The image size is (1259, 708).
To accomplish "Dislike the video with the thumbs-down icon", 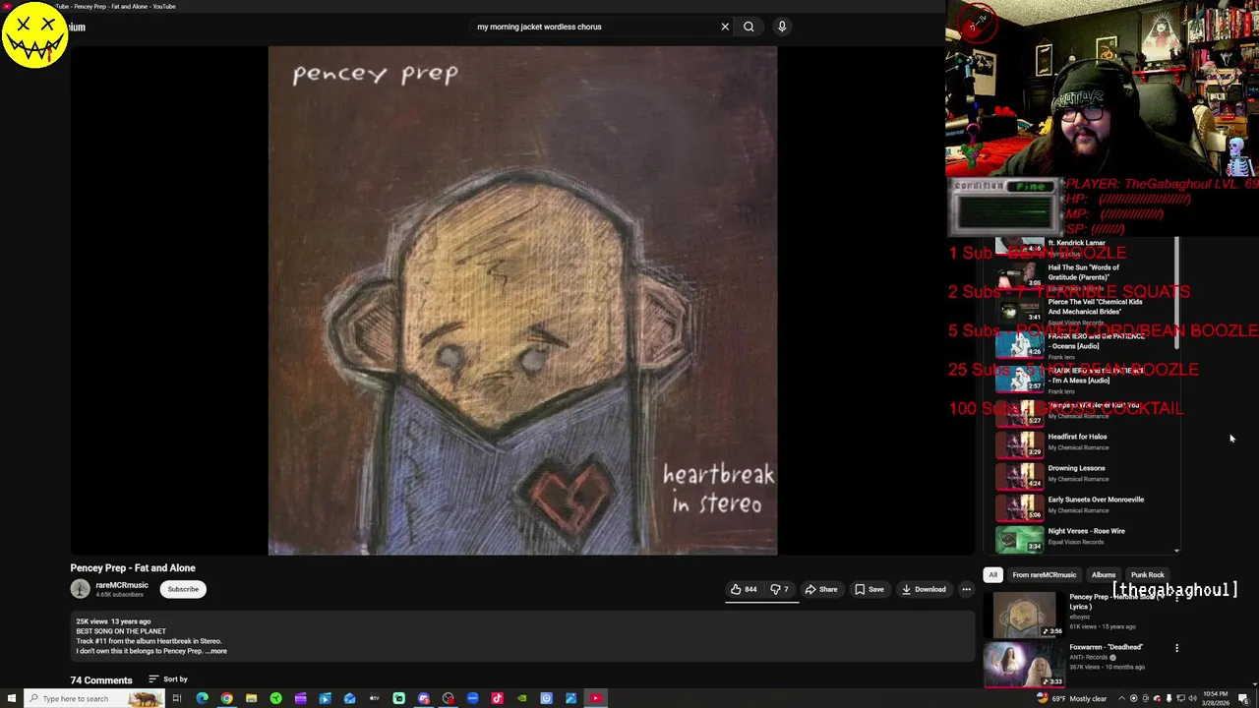I will pyautogui.click(x=779, y=589).
